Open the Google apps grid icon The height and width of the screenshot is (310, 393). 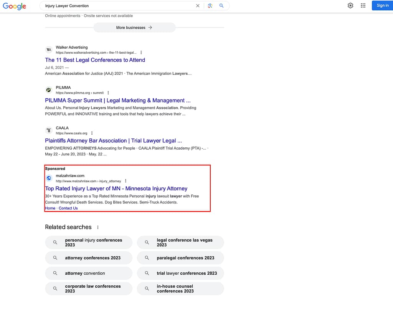tap(363, 5)
